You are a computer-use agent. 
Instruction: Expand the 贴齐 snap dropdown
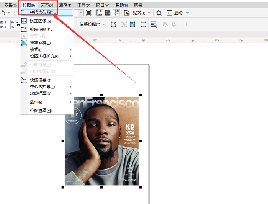tap(149, 13)
